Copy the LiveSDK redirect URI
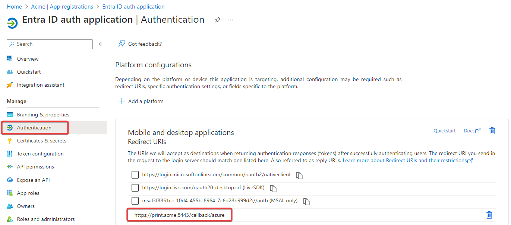The image size is (511, 225). point(273,188)
